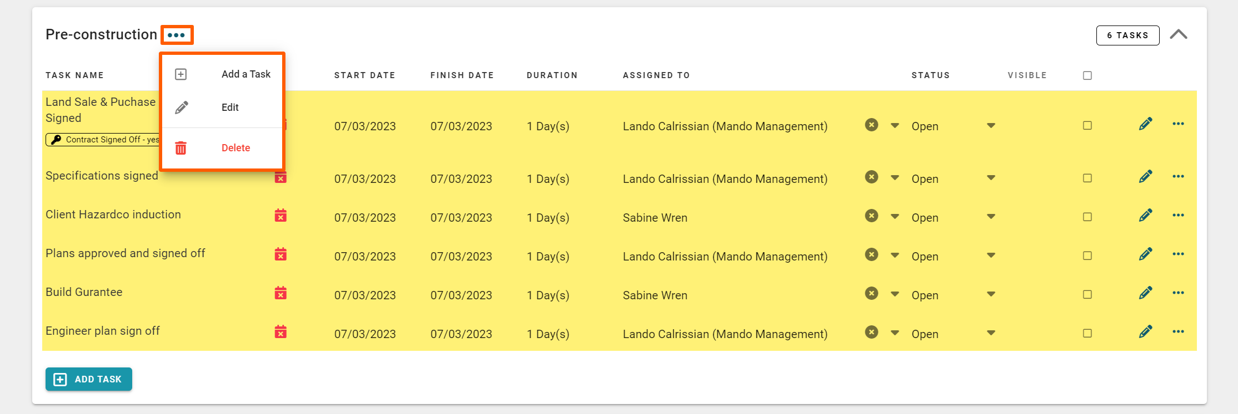Check the box for Specifications signed row
Image resolution: width=1238 pixels, height=414 pixels.
click(x=1087, y=178)
